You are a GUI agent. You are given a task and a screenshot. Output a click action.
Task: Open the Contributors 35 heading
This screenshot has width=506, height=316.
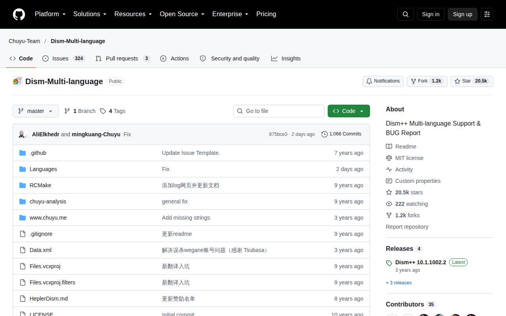click(x=410, y=305)
